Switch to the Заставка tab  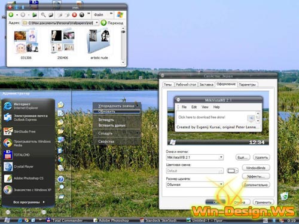(x=206, y=85)
